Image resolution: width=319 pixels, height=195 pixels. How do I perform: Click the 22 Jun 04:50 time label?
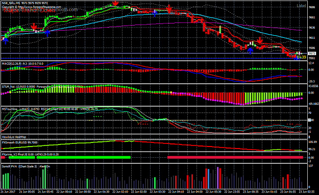coord(194,192)
